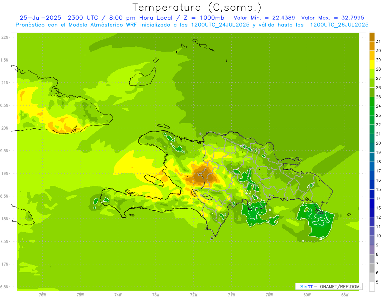The height and width of the screenshot is (299, 387).
Task: Click the '71W' longitude label
Action: pos(231,294)
